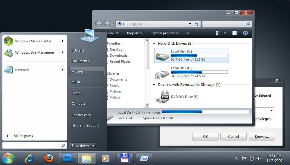Image resolution: width=290 pixels, height=165 pixels.
Task: Open Control Panel from Start menu
Action: pyautogui.click(x=82, y=115)
